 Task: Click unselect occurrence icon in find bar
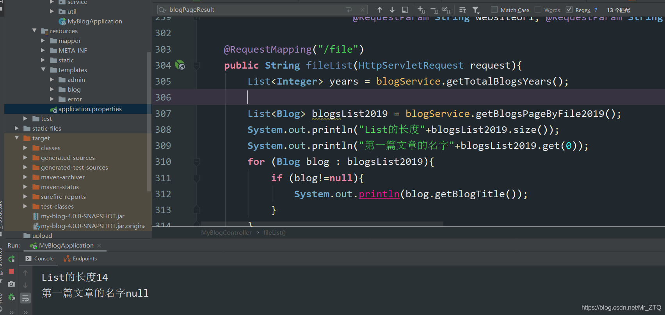[x=434, y=10]
